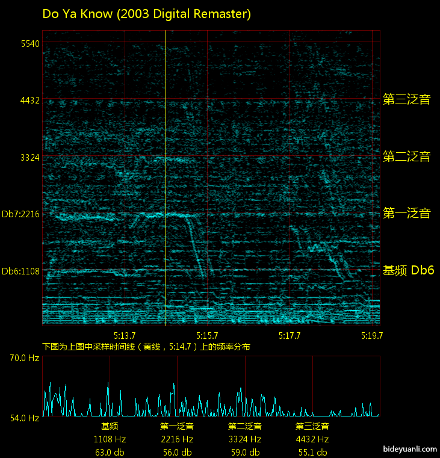Select the 3324 Hz value below the chart
The image size is (440, 458).
click(x=244, y=439)
